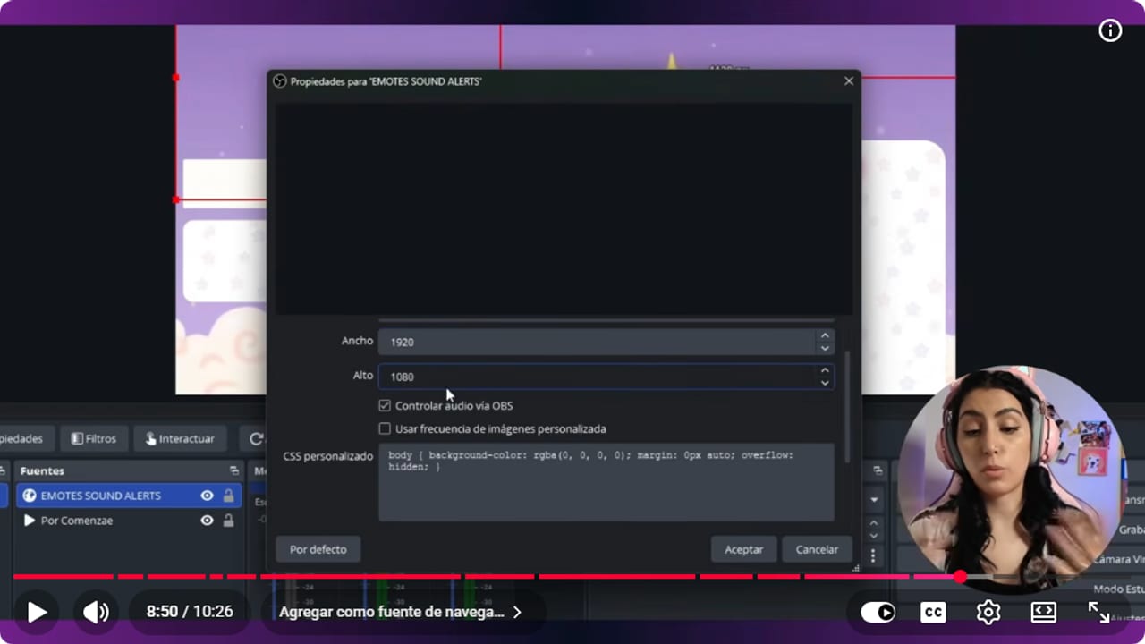1145x644 pixels.
Task: Click the refresh icon next to Interactuar
Action: tap(257, 438)
